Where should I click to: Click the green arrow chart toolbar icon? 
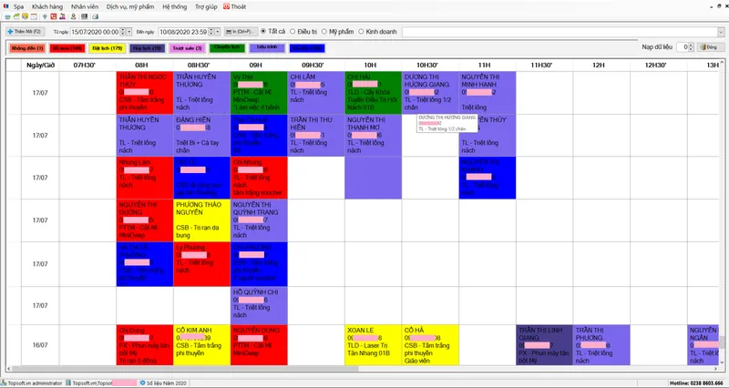coord(16,16)
